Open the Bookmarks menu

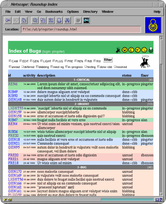54,12
